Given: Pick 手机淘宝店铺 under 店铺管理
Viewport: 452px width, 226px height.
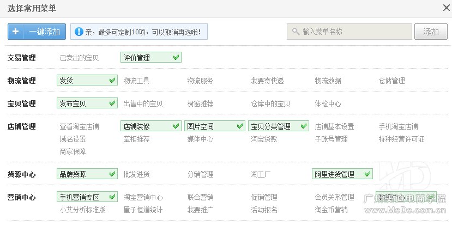Looking at the screenshot, I should click(398, 126).
